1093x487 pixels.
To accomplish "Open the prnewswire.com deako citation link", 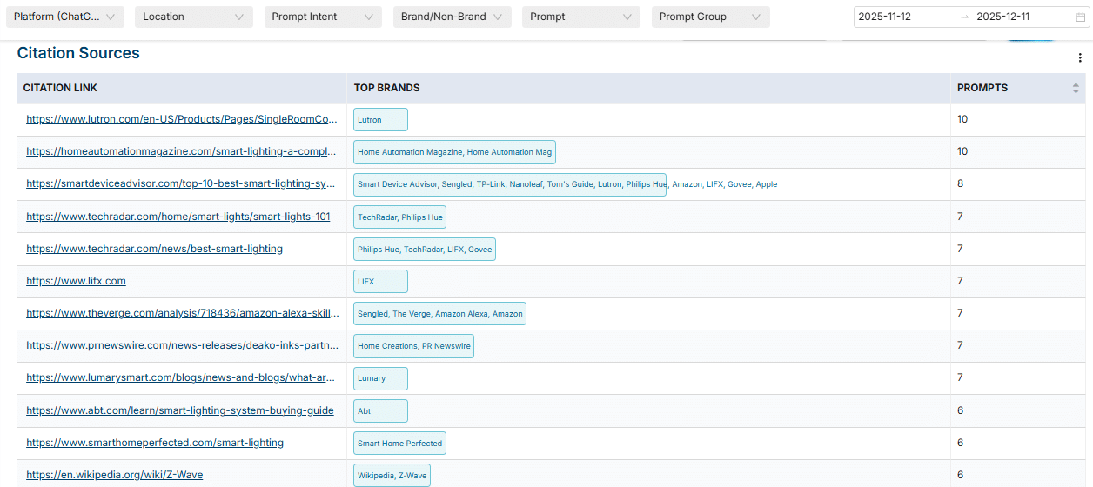I will coord(182,345).
